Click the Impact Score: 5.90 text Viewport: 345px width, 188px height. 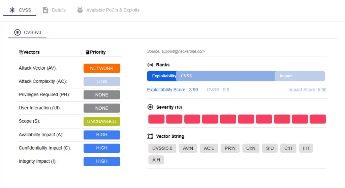click(307, 90)
